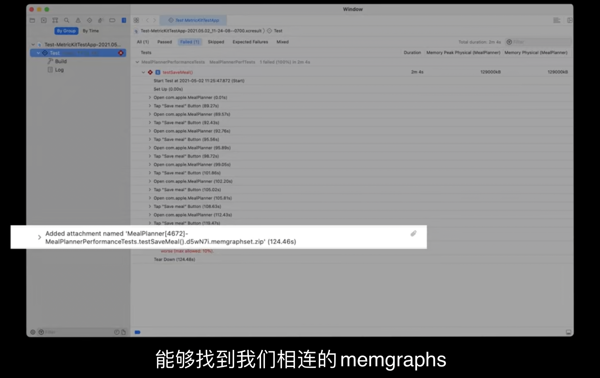Focus the top right test Filter field
The height and width of the screenshot is (378, 600).
point(538,42)
